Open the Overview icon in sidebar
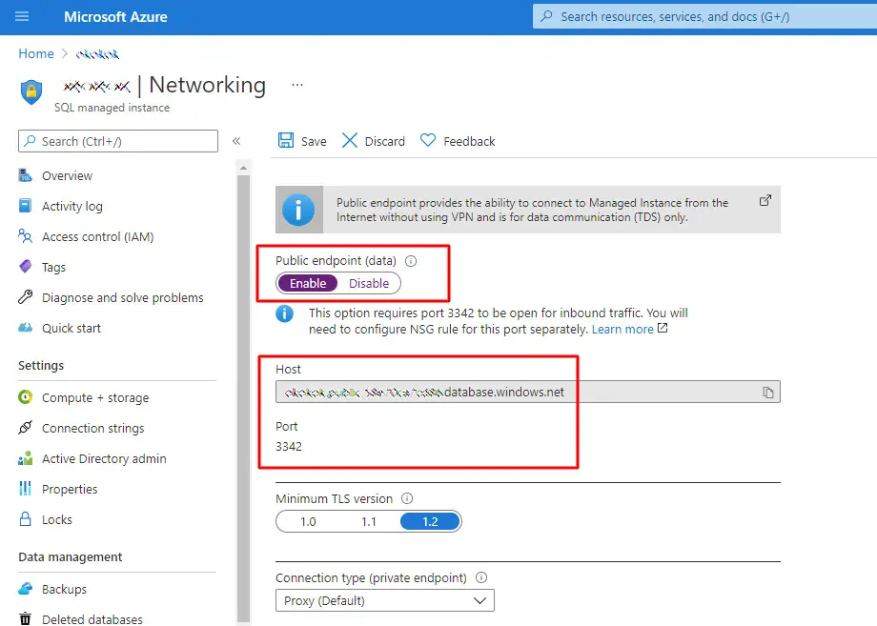This screenshot has height=626, width=877. (x=25, y=175)
